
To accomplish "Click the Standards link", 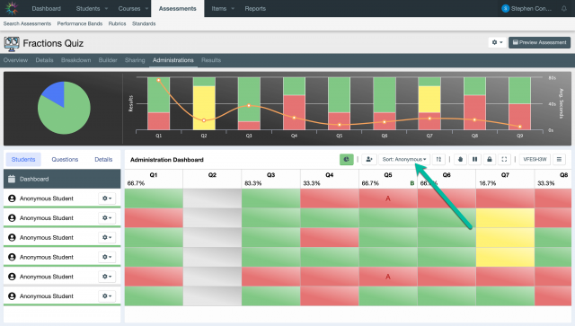I will pos(144,23).
